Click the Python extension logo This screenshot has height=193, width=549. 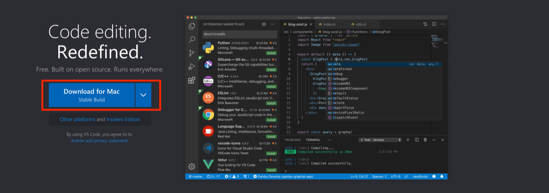coord(209,47)
